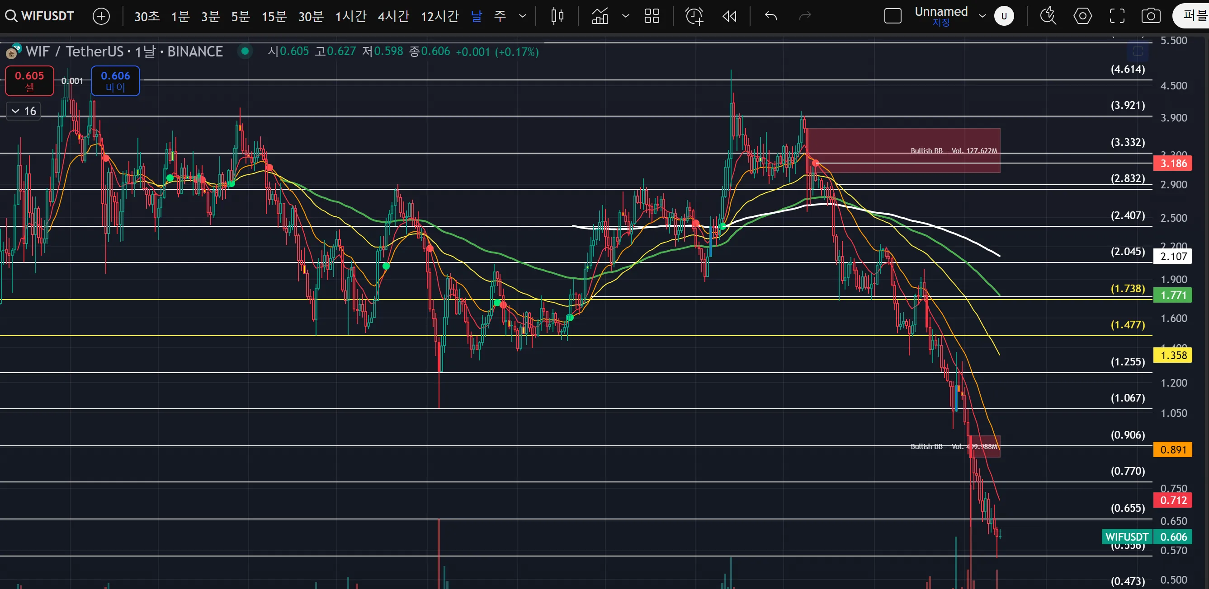The image size is (1209, 589).
Task: Switch to the 4시간 interval
Action: 393,16
